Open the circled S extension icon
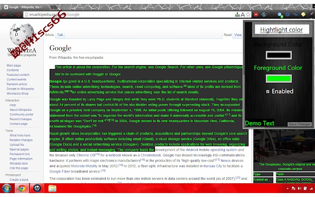Viewport: 315px width, 197px height. [264, 14]
